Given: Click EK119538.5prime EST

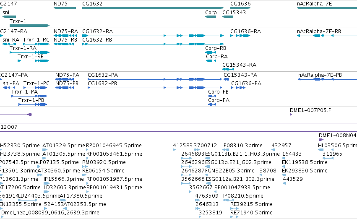Looking at the screenshot, I should (284, 167).
